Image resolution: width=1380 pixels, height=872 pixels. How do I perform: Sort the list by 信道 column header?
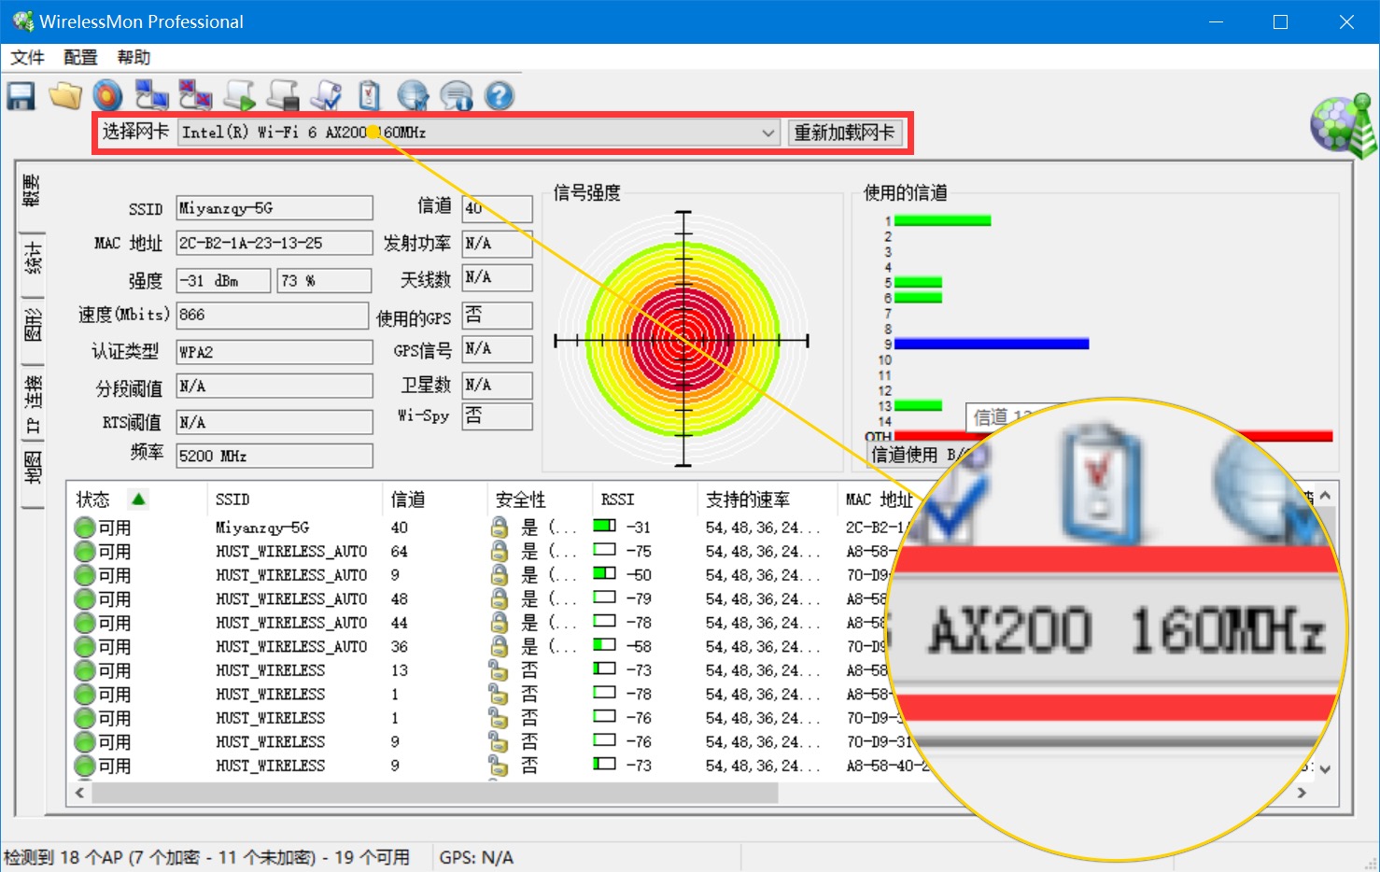point(408,499)
